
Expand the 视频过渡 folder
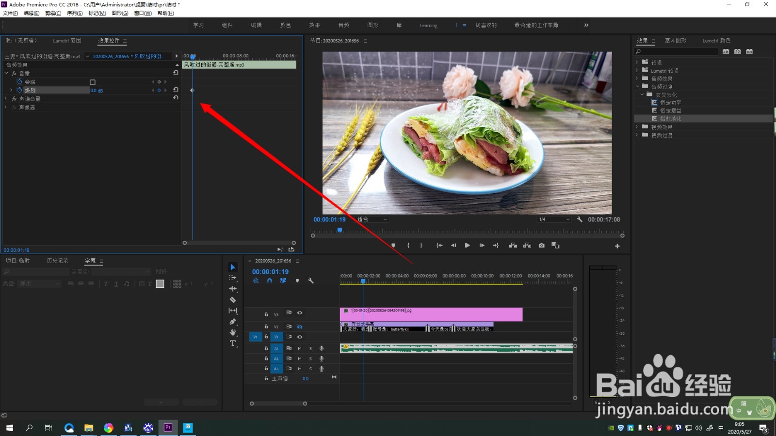pyautogui.click(x=637, y=135)
